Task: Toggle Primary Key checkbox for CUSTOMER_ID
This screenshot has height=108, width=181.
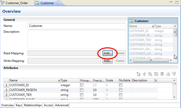Action: click(82, 85)
